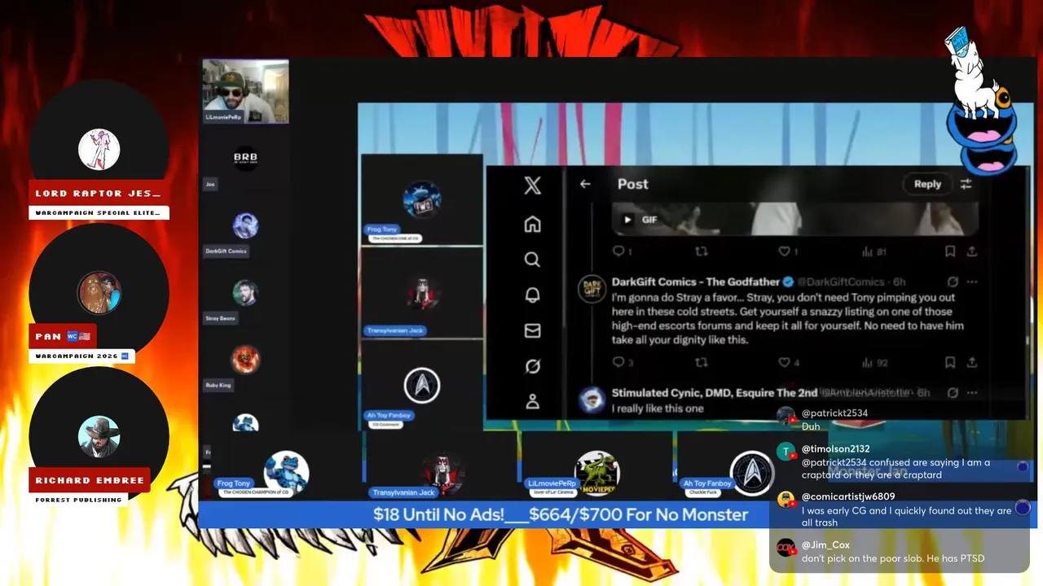The height and width of the screenshot is (586, 1043).
Task: Open the Stimulated Cynic profile avatar
Action: [x=591, y=400]
